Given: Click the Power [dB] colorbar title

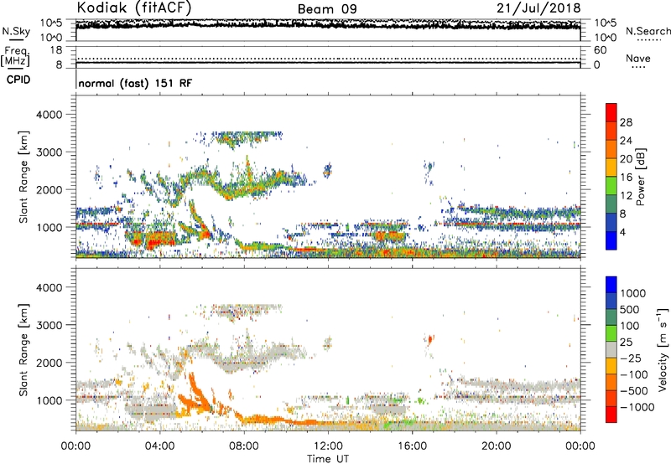Looking at the screenshot, I should click(x=641, y=177).
